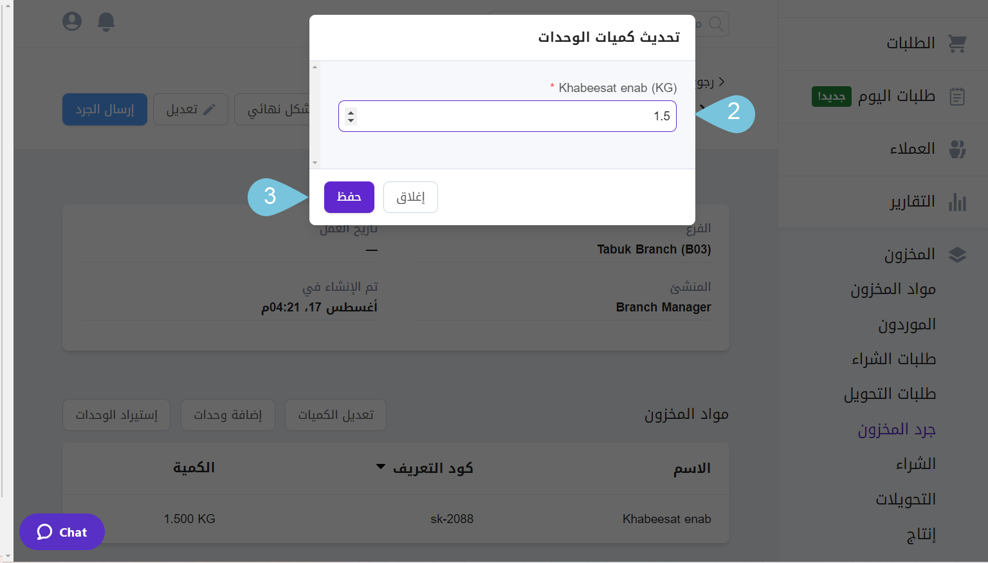Open مواد المخزون in the sidebar

893,290
